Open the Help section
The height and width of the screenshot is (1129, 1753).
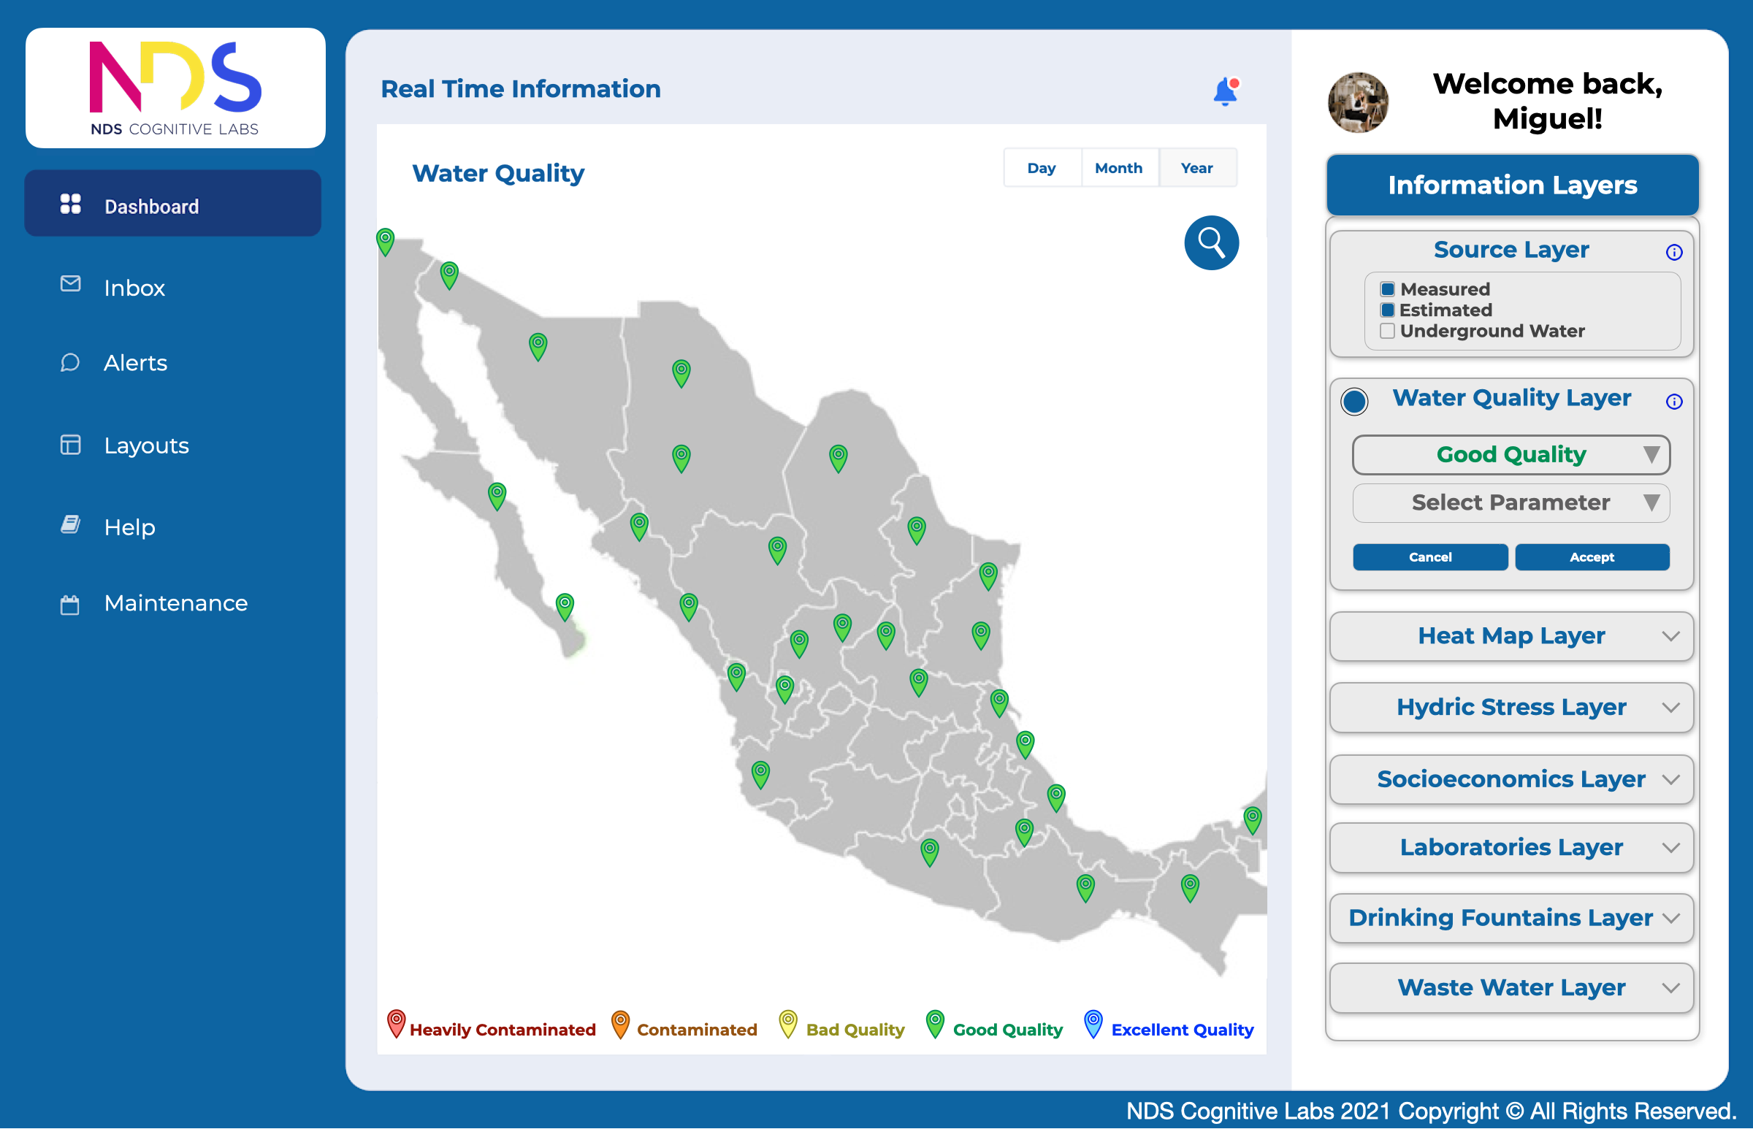point(69,525)
